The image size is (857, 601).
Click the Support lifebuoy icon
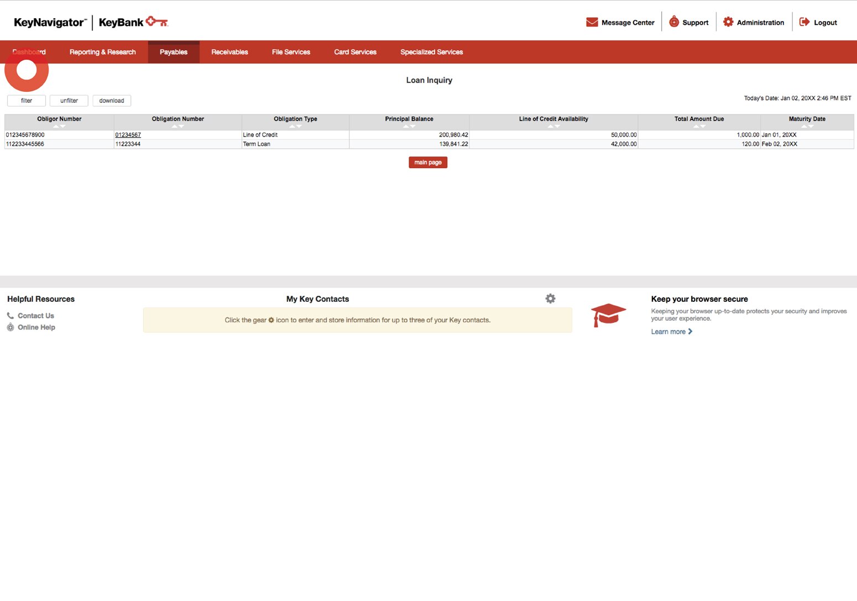point(673,22)
